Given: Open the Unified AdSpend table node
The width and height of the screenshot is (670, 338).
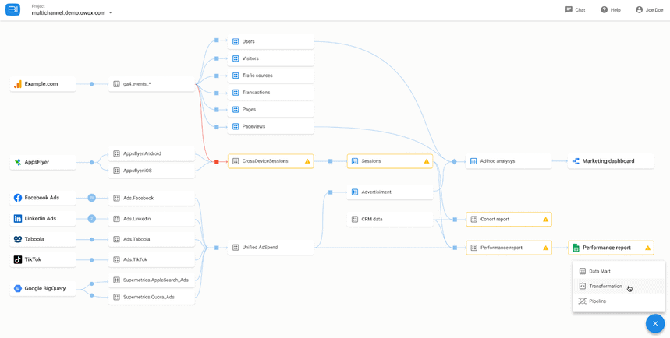Looking at the screenshot, I should [271, 247].
